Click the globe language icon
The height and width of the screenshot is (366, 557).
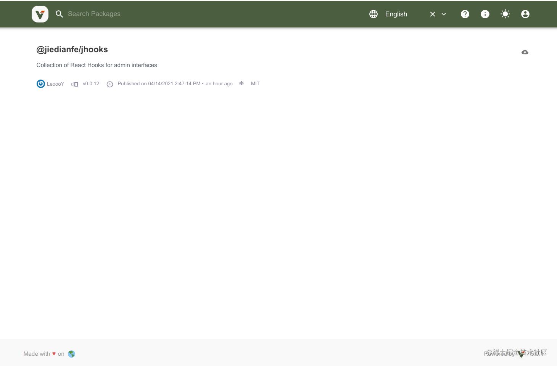tap(373, 14)
